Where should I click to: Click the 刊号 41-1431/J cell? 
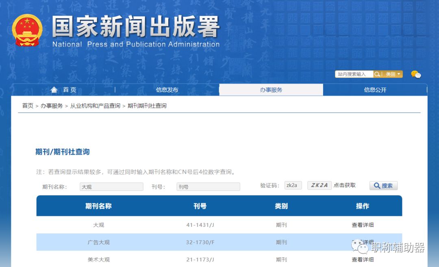pyautogui.click(x=200, y=225)
